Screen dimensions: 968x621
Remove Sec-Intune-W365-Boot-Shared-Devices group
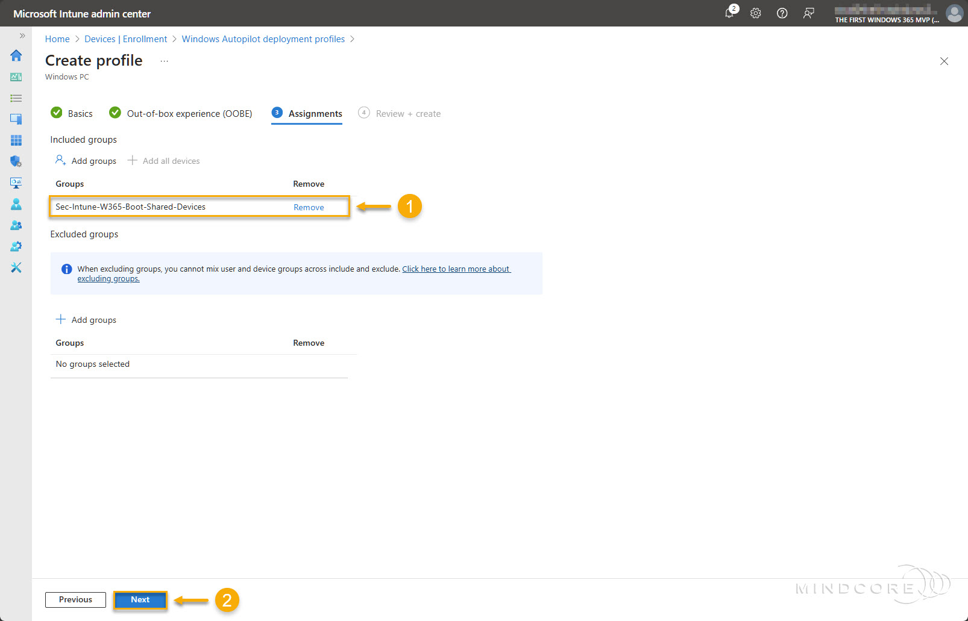[309, 207]
